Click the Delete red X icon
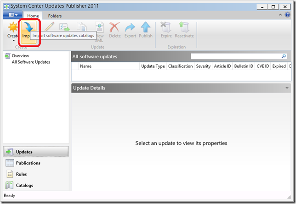 114,27
